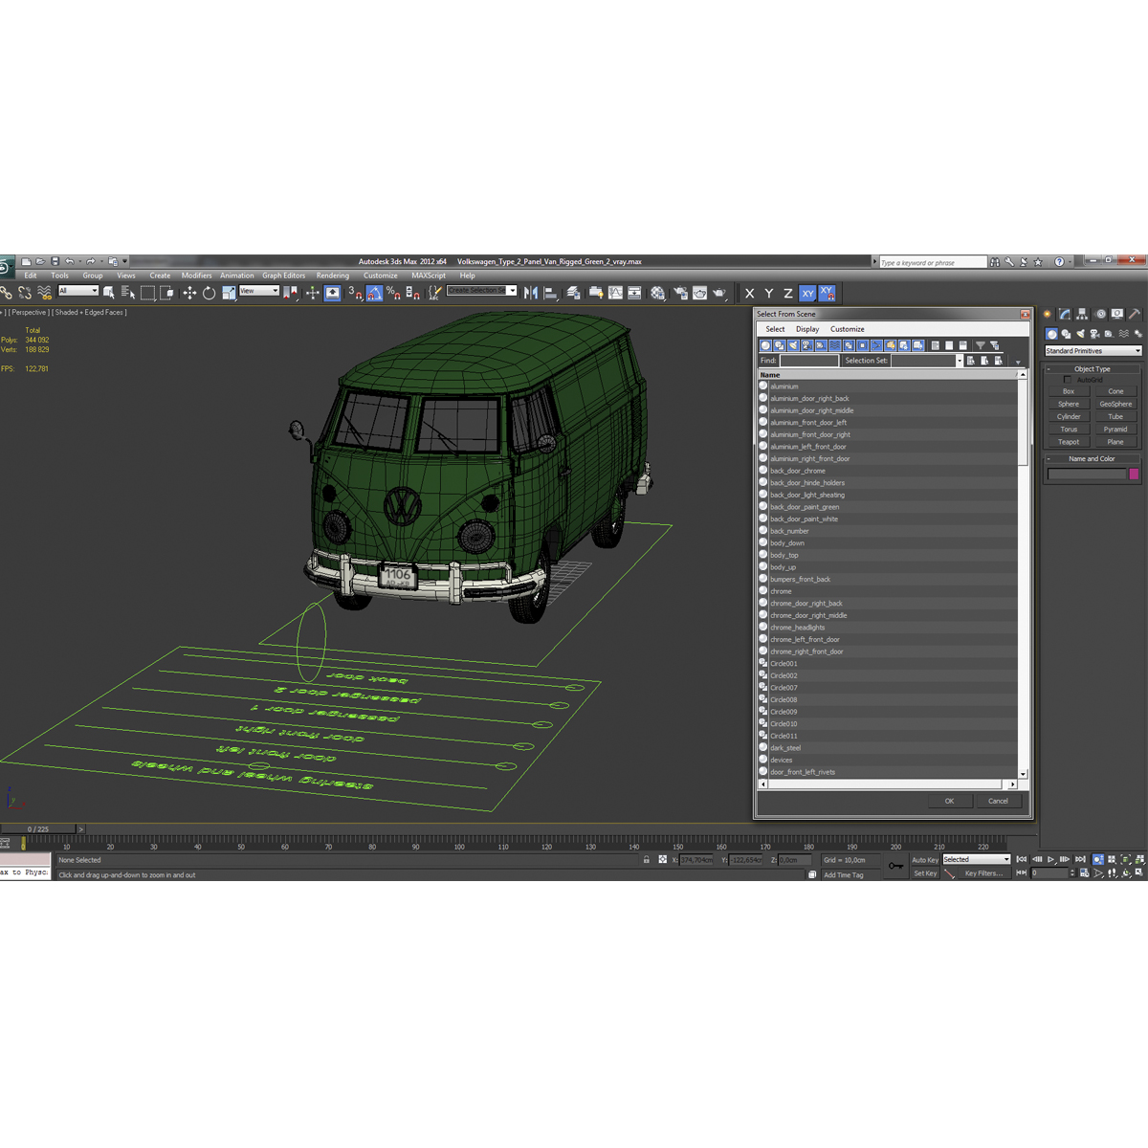This screenshot has width=1148, height=1148.
Task: Restrict to Z axis button
Action: (x=788, y=294)
